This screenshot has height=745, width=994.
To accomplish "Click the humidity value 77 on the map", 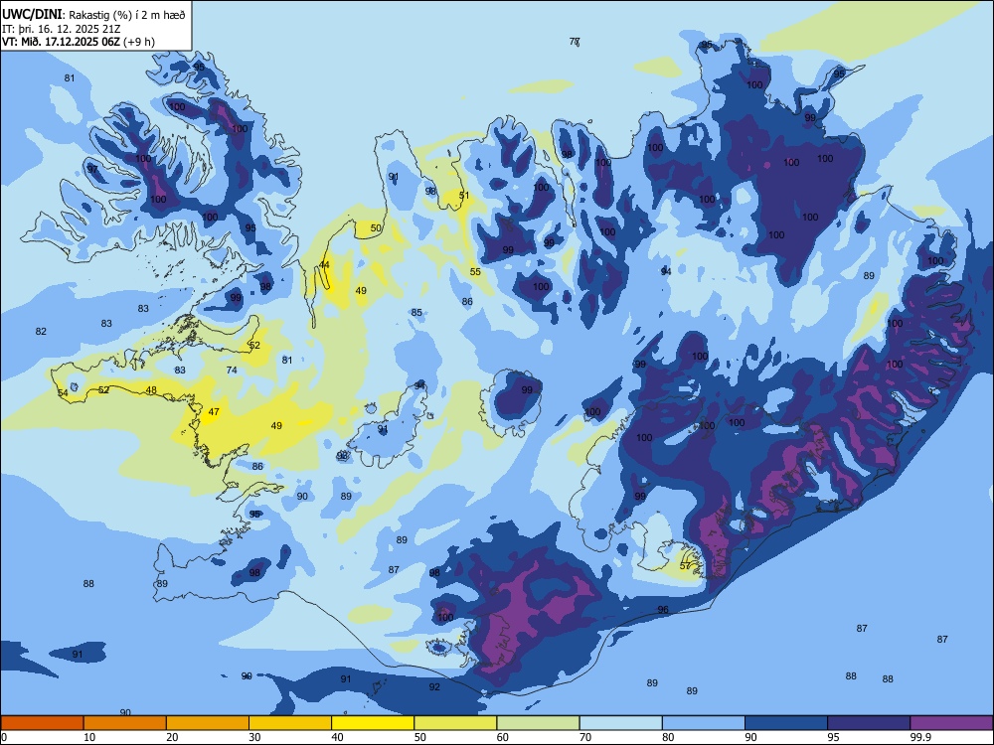I will [x=575, y=42].
